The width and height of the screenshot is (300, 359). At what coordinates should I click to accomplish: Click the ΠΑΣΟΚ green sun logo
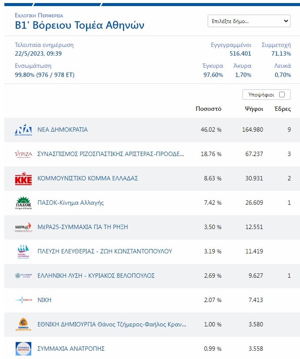pos(23,203)
